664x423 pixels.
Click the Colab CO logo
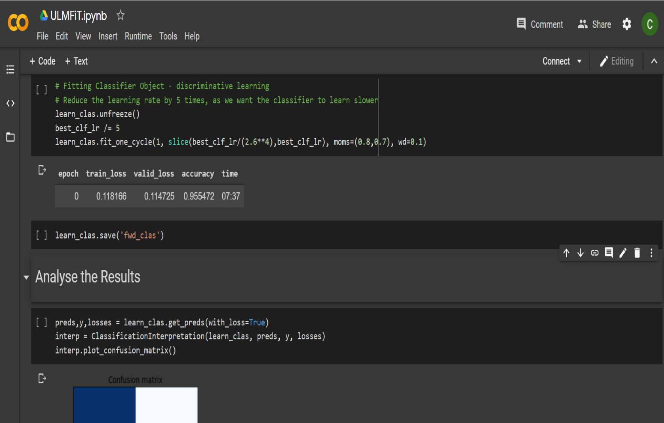18,23
